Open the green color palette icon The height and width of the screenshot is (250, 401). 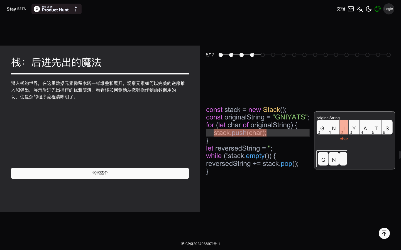[378, 9]
